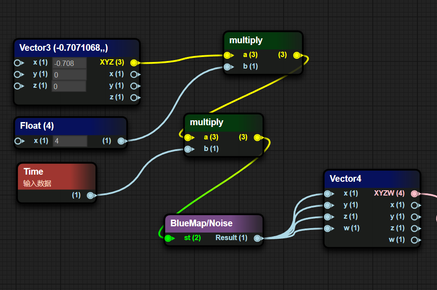The image size is (437, 290).
Task: Select the Vector4 node title bar
Action: click(371, 179)
